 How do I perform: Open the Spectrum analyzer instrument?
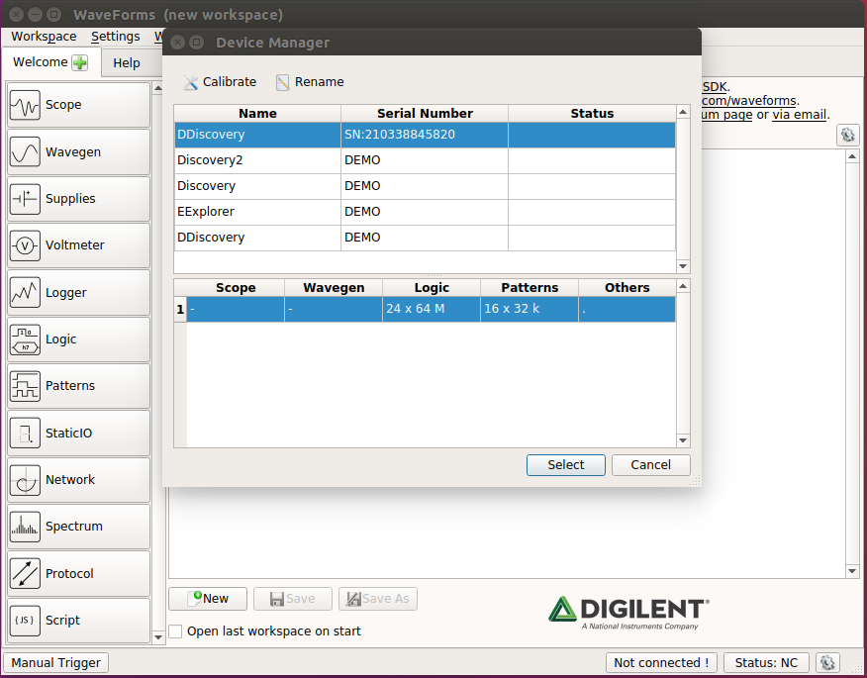[x=78, y=526]
